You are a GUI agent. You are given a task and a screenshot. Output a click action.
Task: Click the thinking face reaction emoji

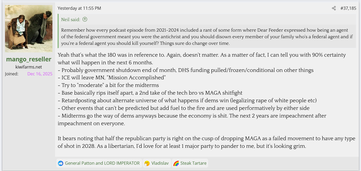click(x=147, y=163)
